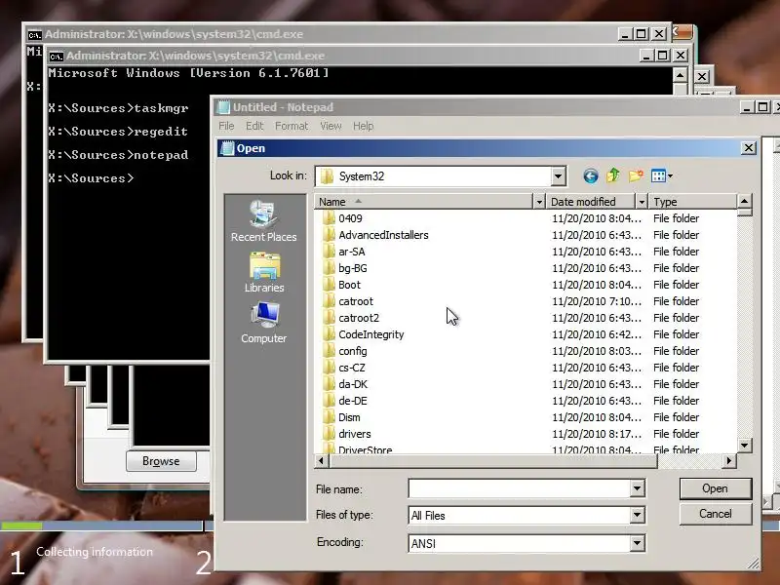Image resolution: width=780 pixels, height=585 pixels.
Task: Click file list scroll down arrow
Action: point(744,446)
